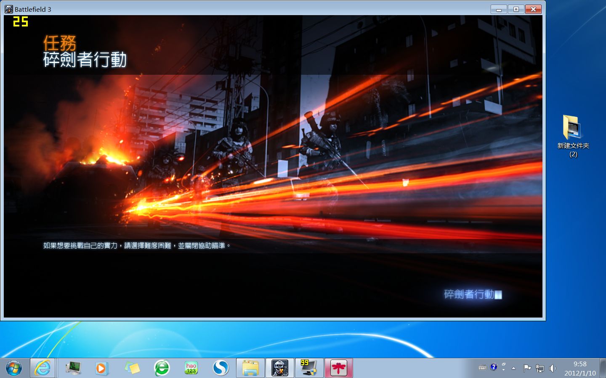This screenshot has height=378, width=606.
Task: Open the hao123 taskbar shortcut
Action: (191, 368)
